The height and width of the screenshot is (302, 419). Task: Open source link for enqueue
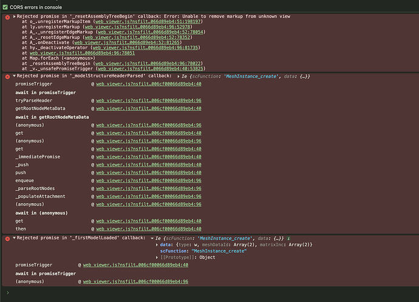[149, 181]
